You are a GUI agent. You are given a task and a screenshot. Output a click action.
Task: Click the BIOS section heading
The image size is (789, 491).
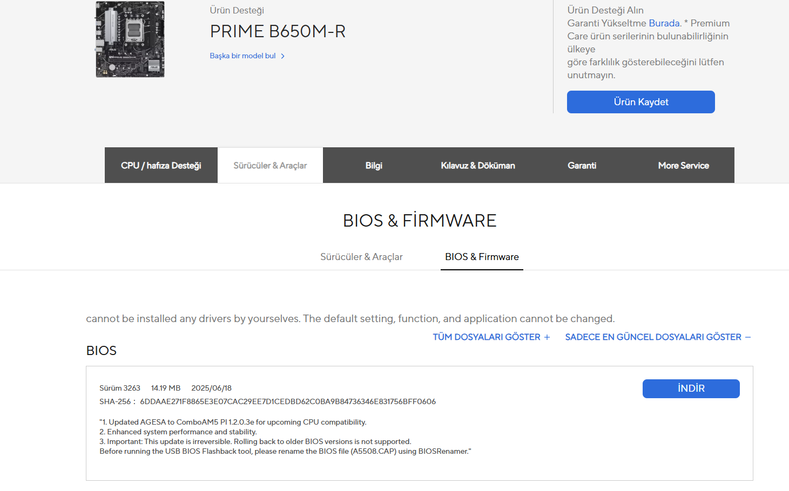(102, 351)
